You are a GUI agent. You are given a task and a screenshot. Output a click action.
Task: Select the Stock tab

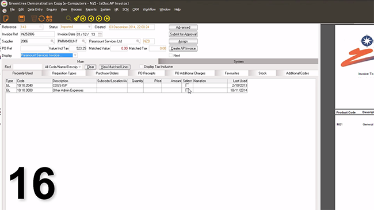262,73
